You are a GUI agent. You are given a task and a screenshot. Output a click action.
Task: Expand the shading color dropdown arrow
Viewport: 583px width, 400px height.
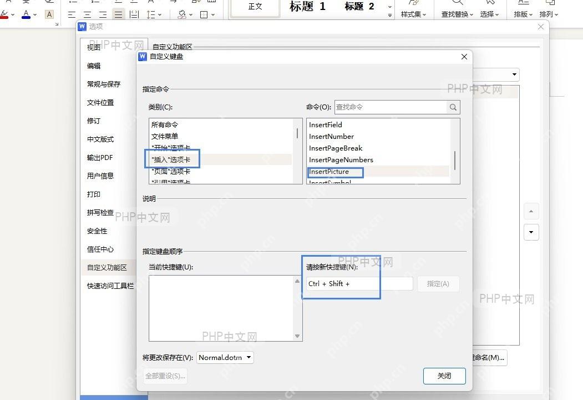tap(191, 15)
